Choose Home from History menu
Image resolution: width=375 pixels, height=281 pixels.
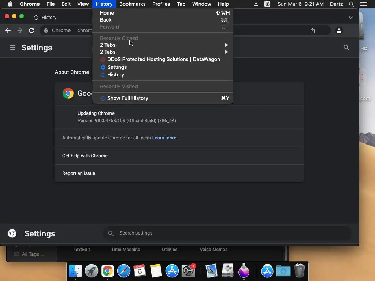[x=163, y=13]
